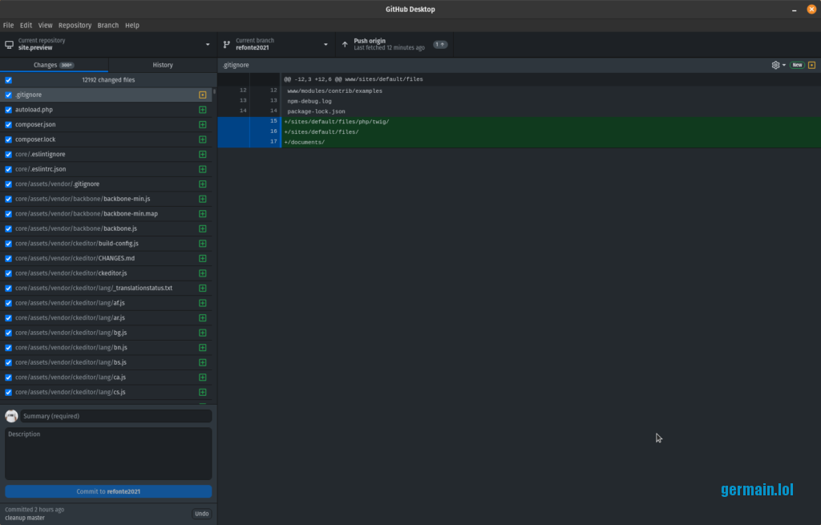Click the yellow modified icon in diff header
Screen dimensions: 821x525
click(811, 65)
